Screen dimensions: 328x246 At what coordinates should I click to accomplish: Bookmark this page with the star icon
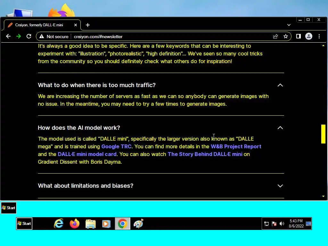(285, 37)
